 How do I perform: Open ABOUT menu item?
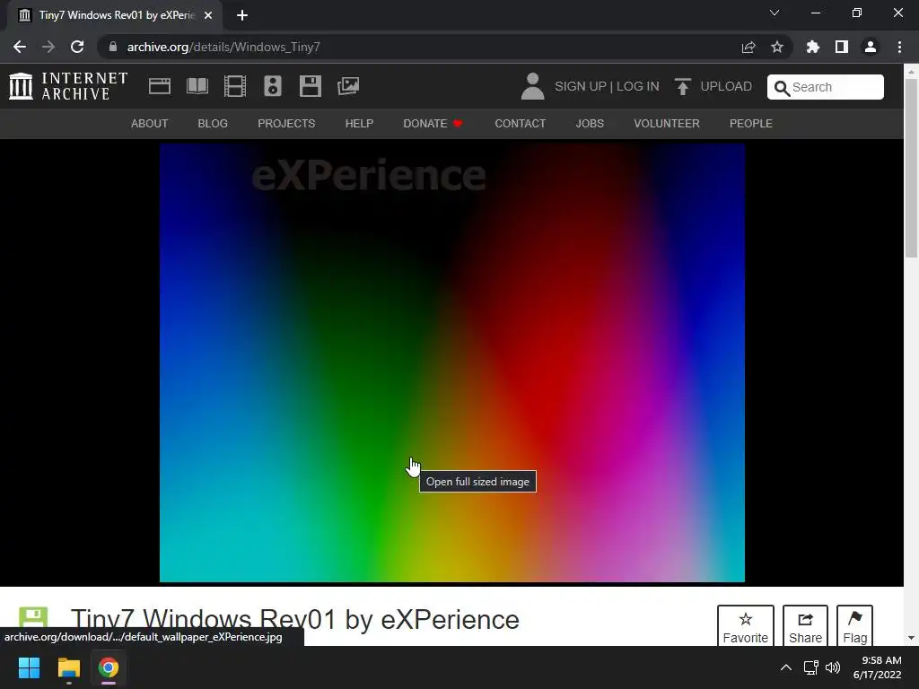[150, 124]
